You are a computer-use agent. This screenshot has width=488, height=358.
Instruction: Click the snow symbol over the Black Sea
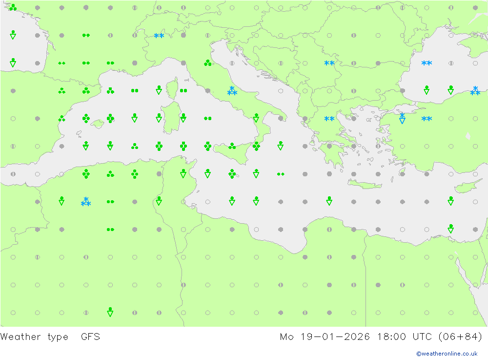click(x=427, y=63)
